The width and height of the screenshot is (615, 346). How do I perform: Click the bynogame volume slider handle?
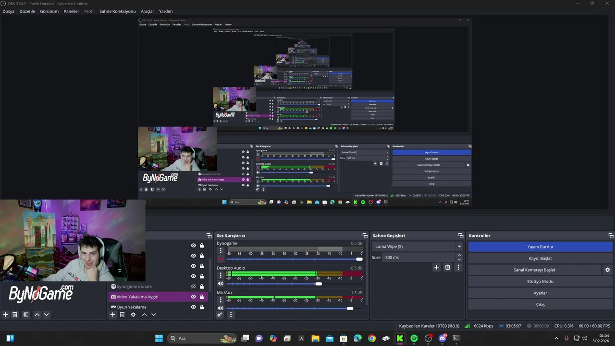click(x=359, y=259)
